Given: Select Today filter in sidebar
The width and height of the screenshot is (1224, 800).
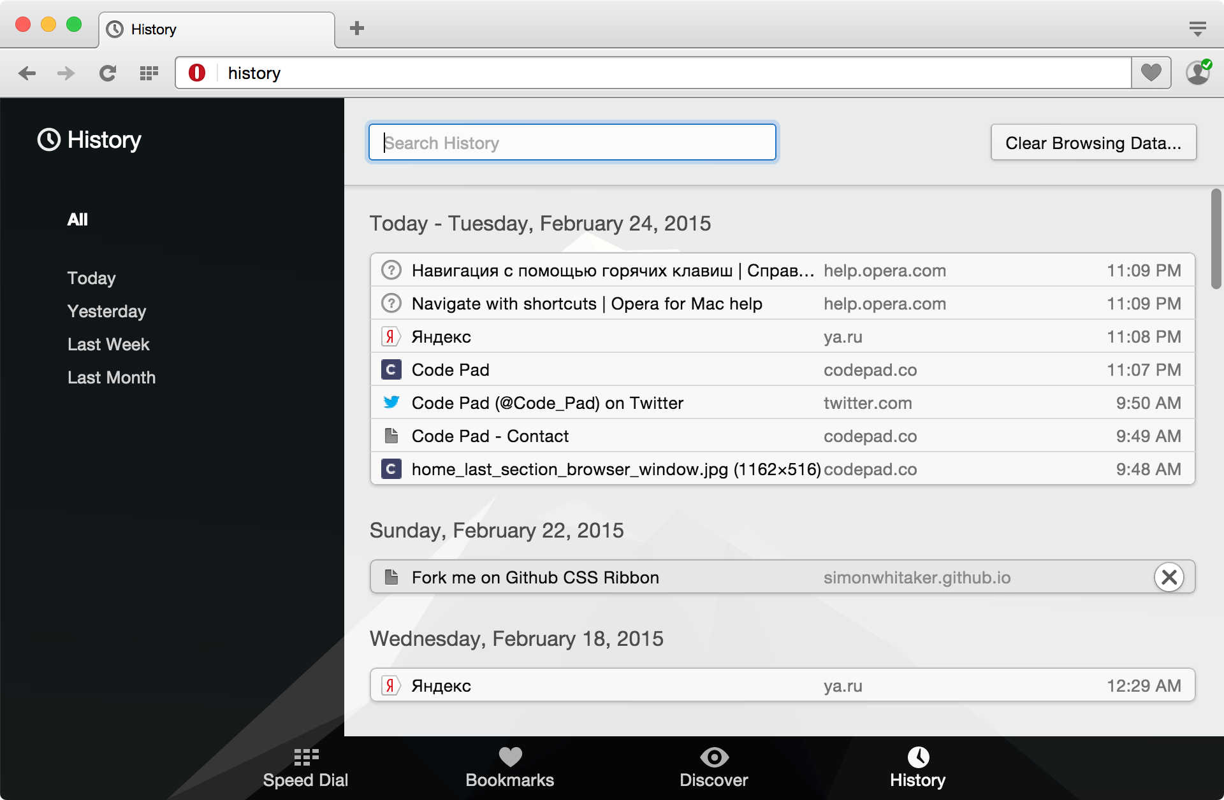Looking at the screenshot, I should click(91, 278).
